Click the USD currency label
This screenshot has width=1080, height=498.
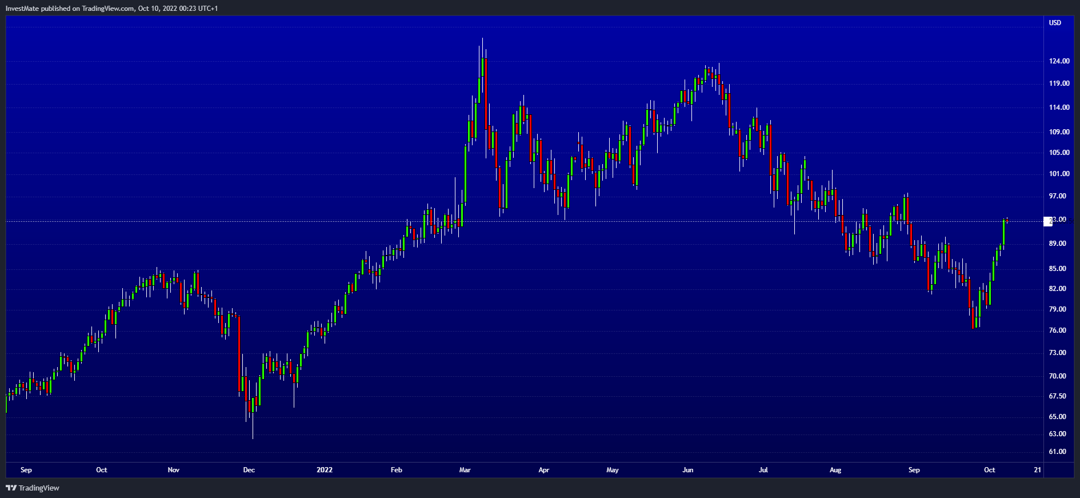point(1055,23)
